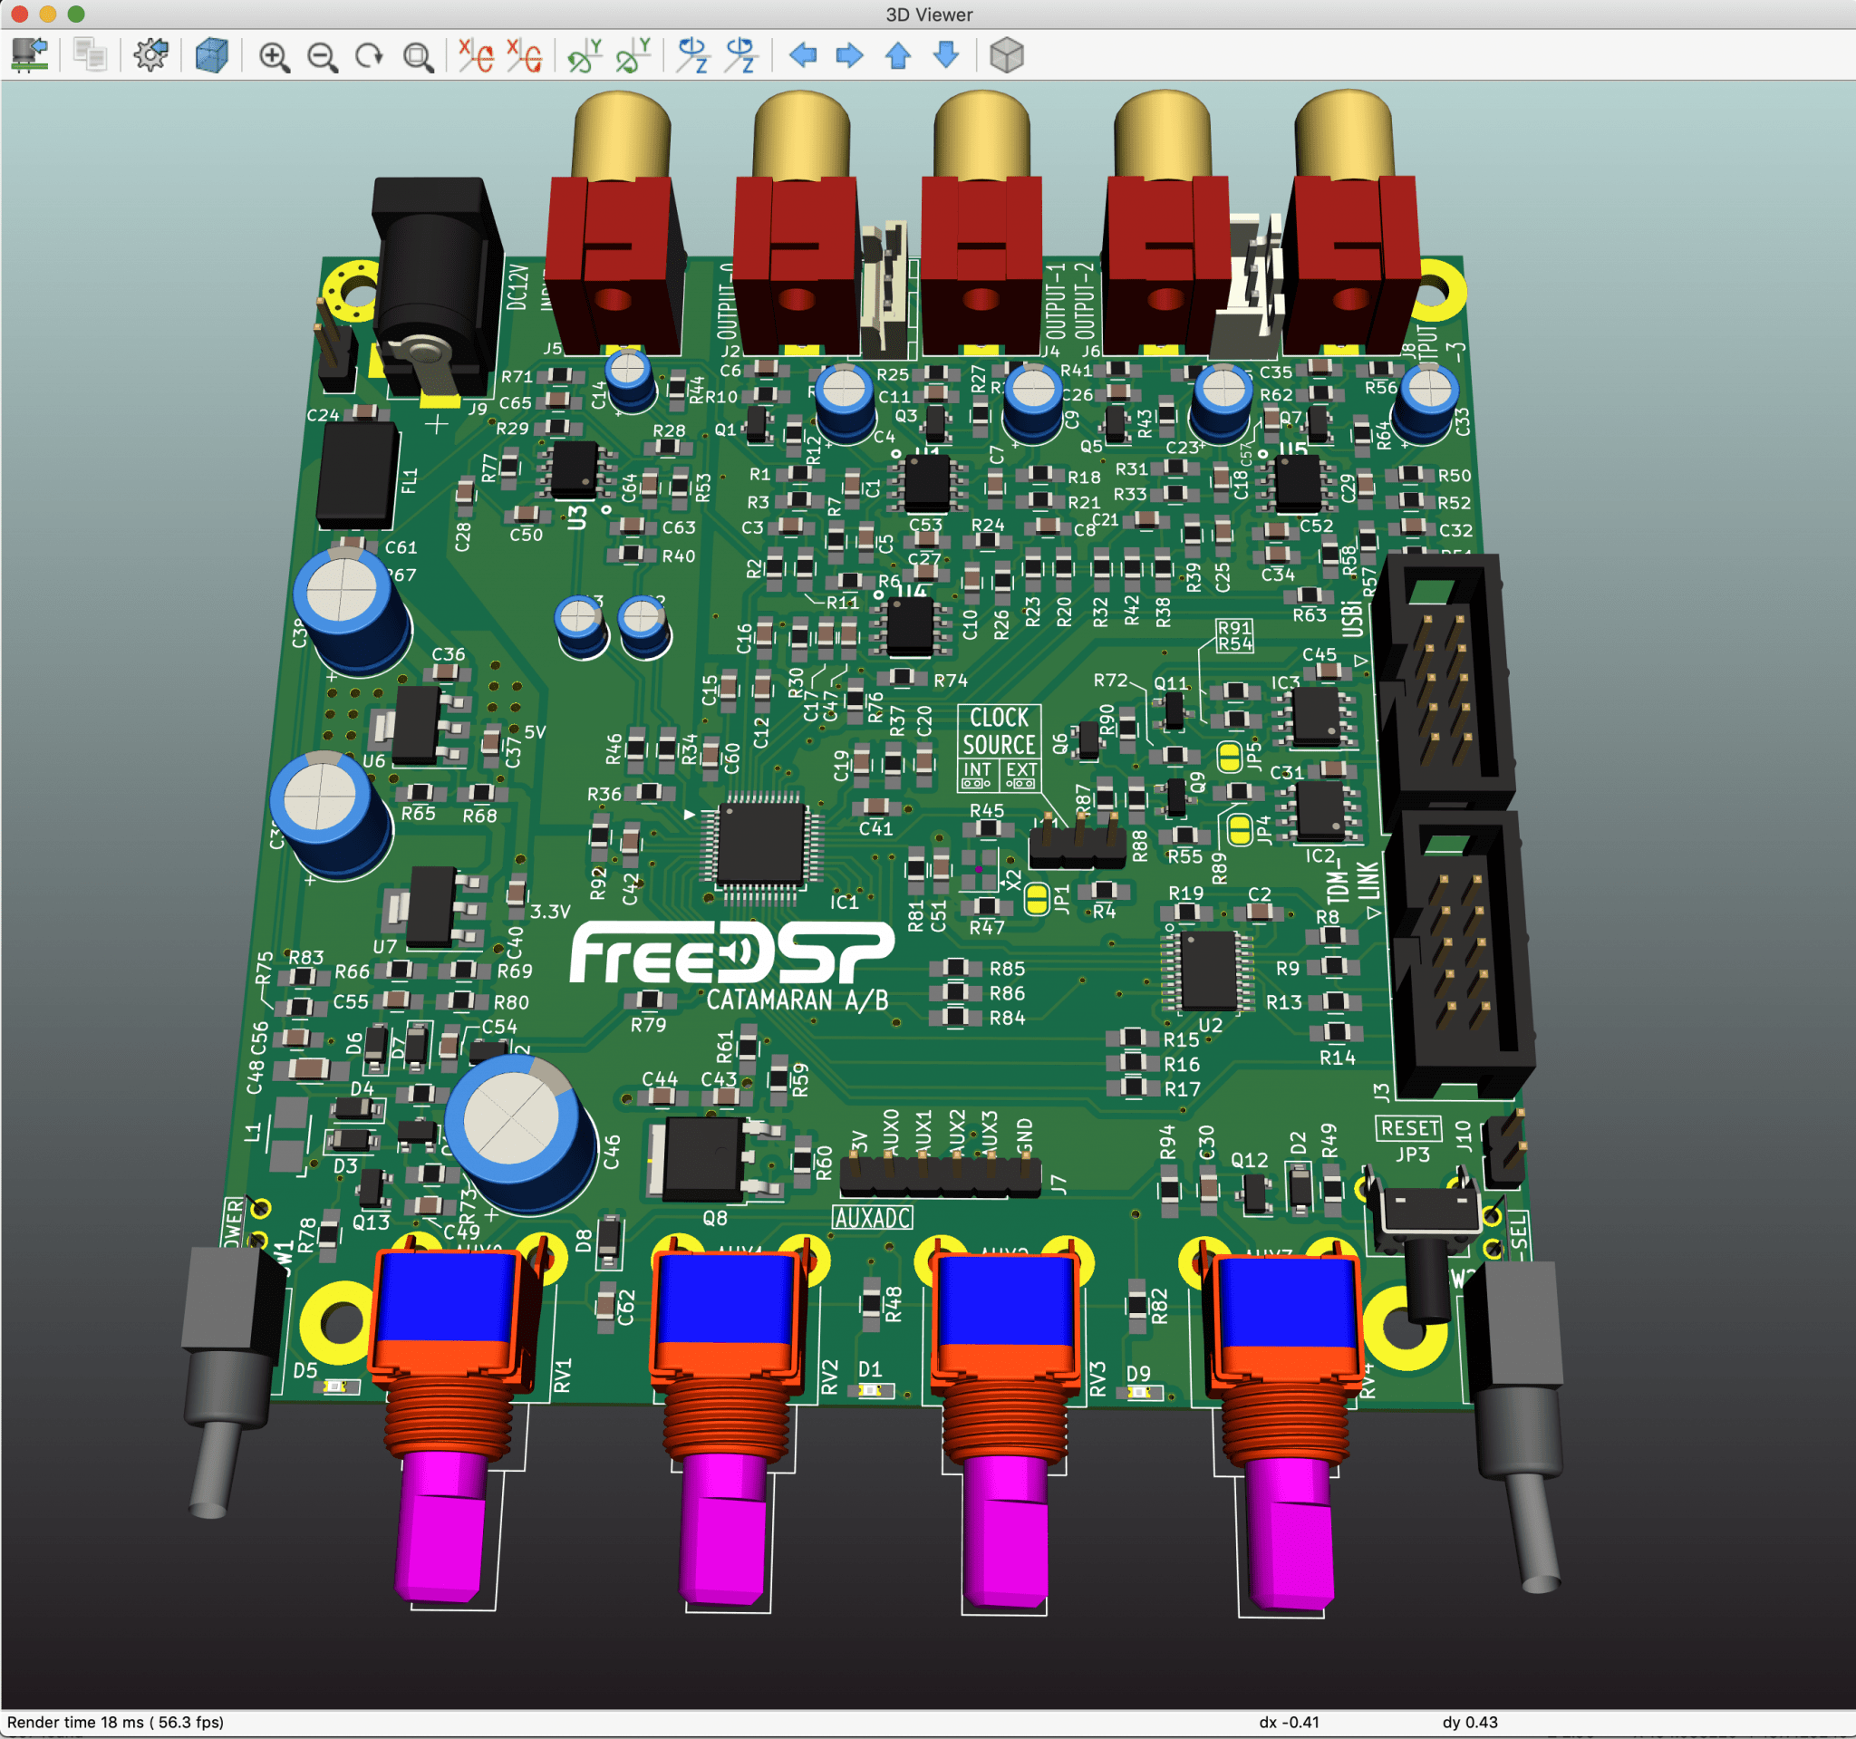Redraw the view

click(370, 56)
